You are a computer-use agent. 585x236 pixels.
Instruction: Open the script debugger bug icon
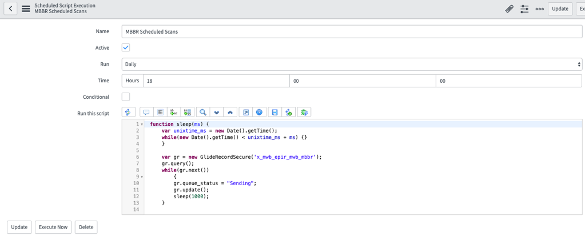pyautogui.click(x=304, y=112)
